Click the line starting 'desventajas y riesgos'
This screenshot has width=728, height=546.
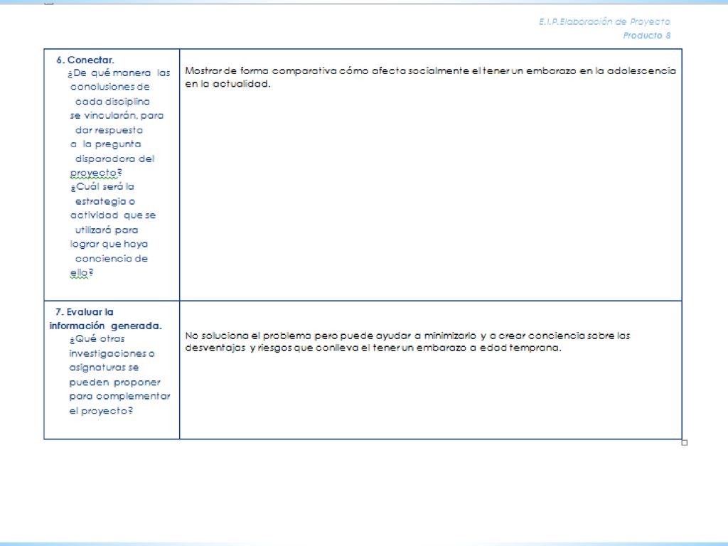tap(373, 348)
